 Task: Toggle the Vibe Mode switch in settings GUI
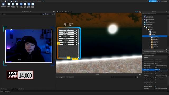pos(74,33)
